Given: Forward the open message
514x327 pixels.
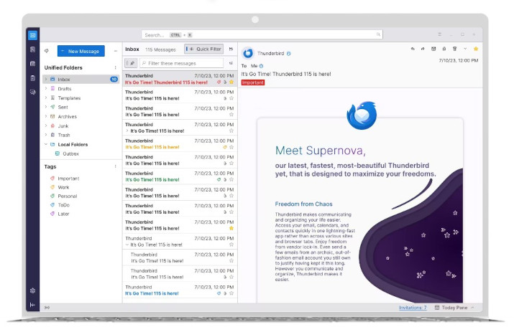Looking at the screenshot, I should pyautogui.click(x=423, y=49).
